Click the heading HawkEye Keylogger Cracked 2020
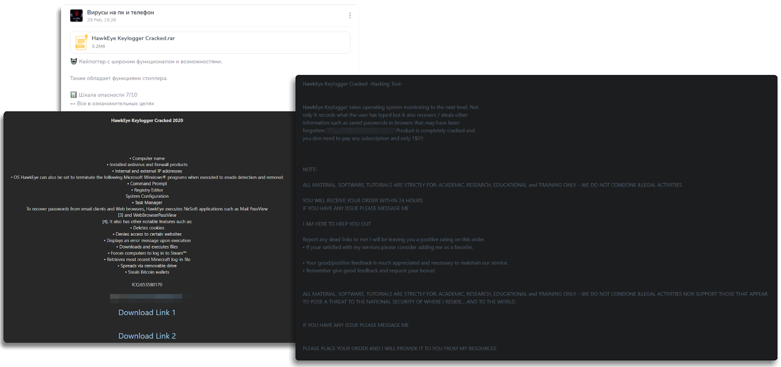 click(147, 120)
